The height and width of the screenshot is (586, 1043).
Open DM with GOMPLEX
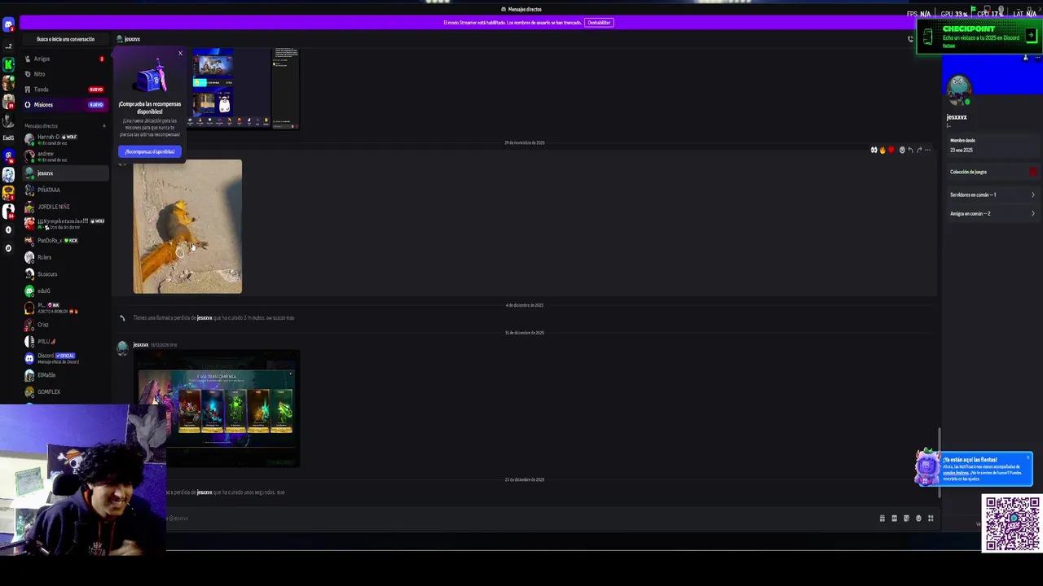[64, 391]
